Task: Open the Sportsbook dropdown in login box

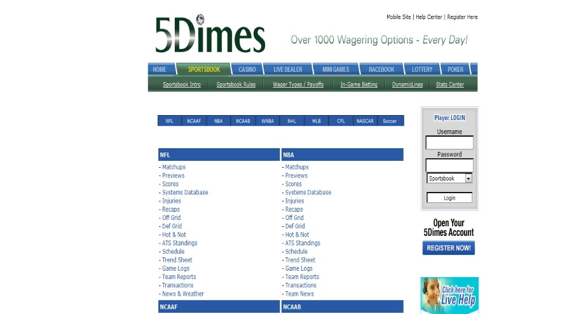Action: tap(449, 179)
